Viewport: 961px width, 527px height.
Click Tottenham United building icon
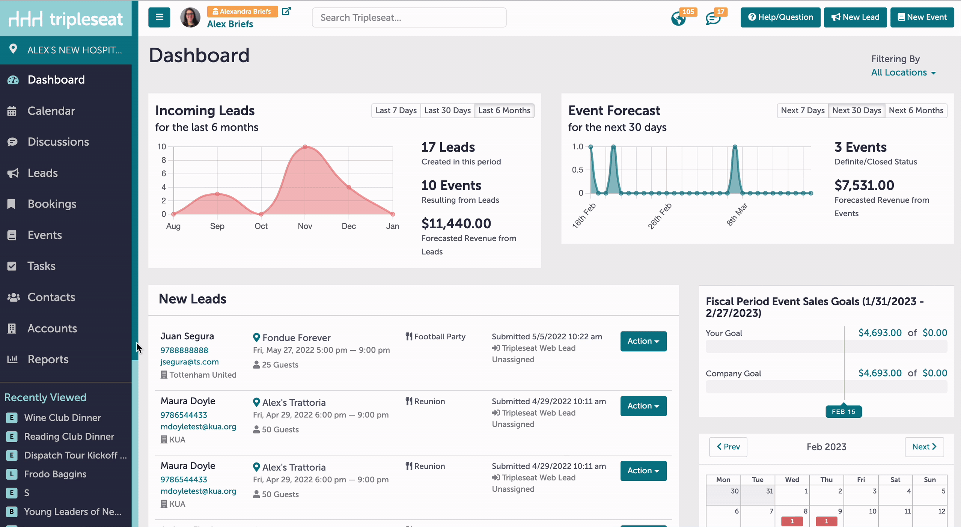coord(164,375)
